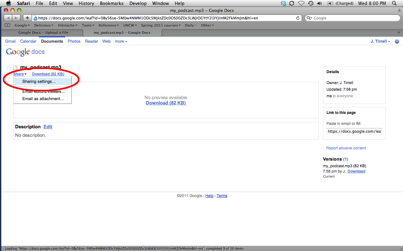Expand the Other bookmarks folder
This screenshot has height=251, width=403.
(x=207, y=25)
